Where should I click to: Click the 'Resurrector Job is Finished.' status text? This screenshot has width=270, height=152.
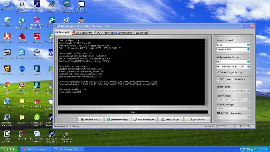click(x=67, y=126)
